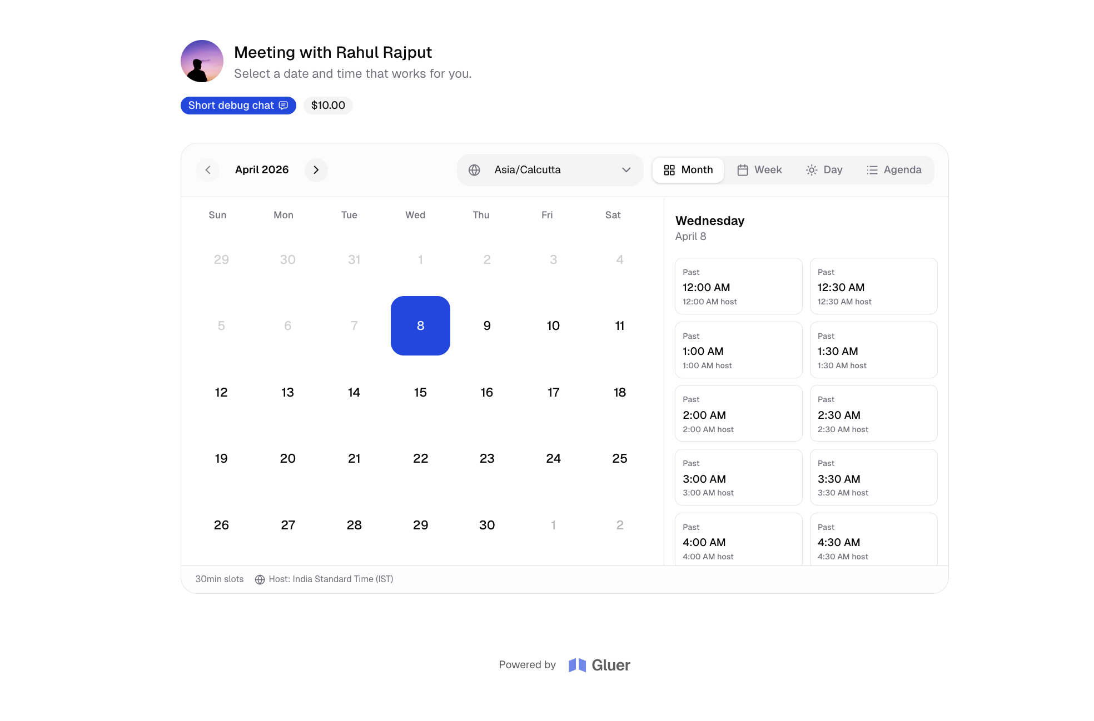This screenshot has width=1094, height=721.
Task: Pick April 30 in the calendar
Action: point(487,525)
